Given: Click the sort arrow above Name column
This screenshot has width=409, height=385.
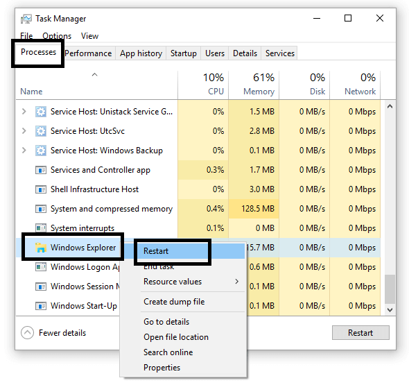Looking at the screenshot, I should pos(95,75).
